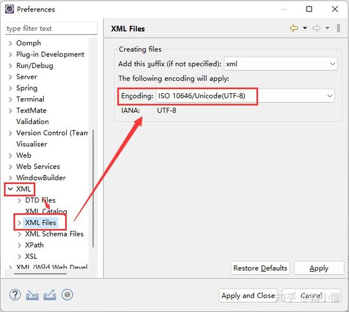This screenshot has width=349, height=312.
Task: Maximize the Preferences window
Action: coord(309,9)
